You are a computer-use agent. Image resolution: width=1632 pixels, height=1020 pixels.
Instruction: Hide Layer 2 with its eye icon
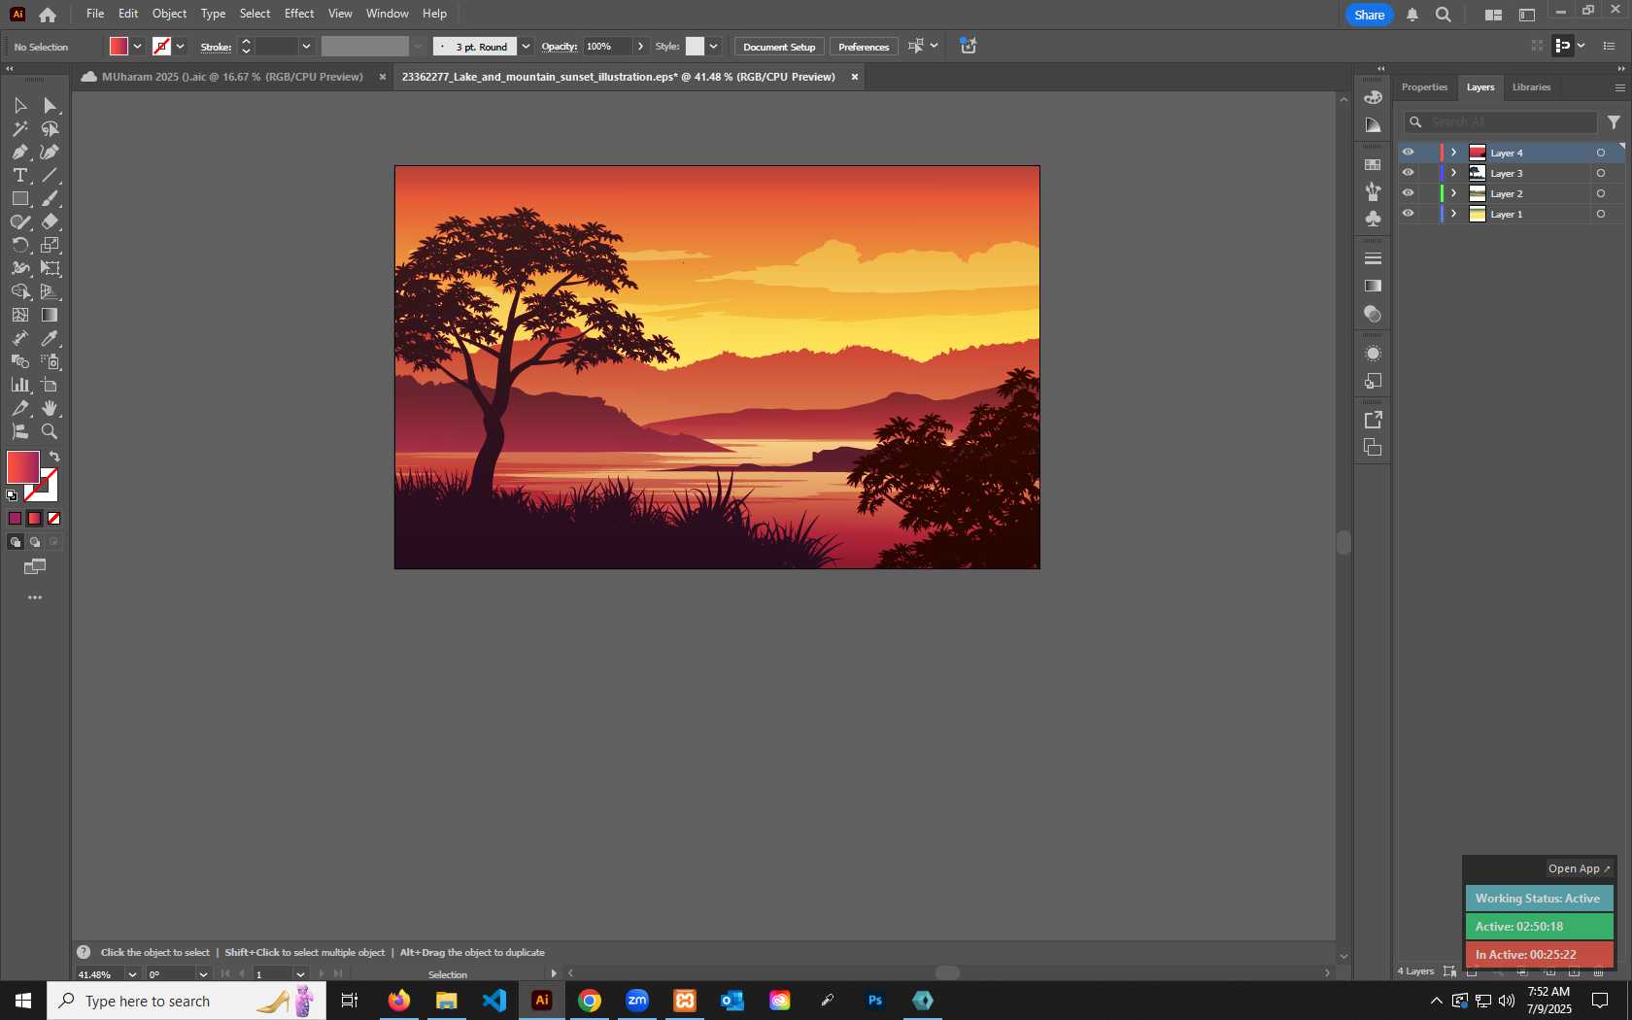[x=1408, y=193]
